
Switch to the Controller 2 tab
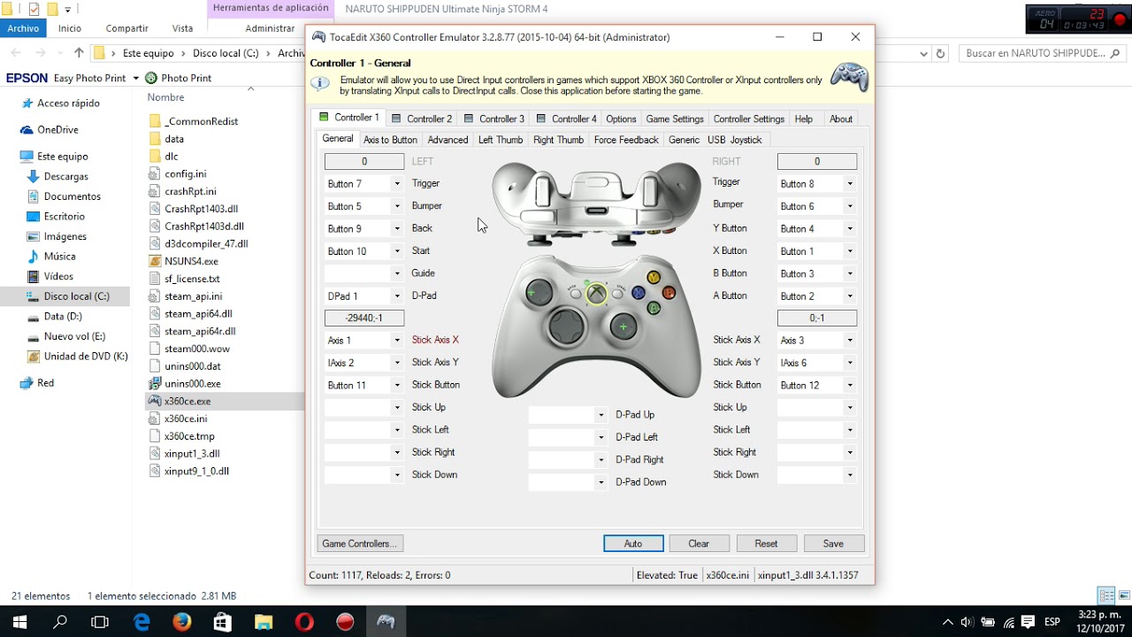pos(422,119)
